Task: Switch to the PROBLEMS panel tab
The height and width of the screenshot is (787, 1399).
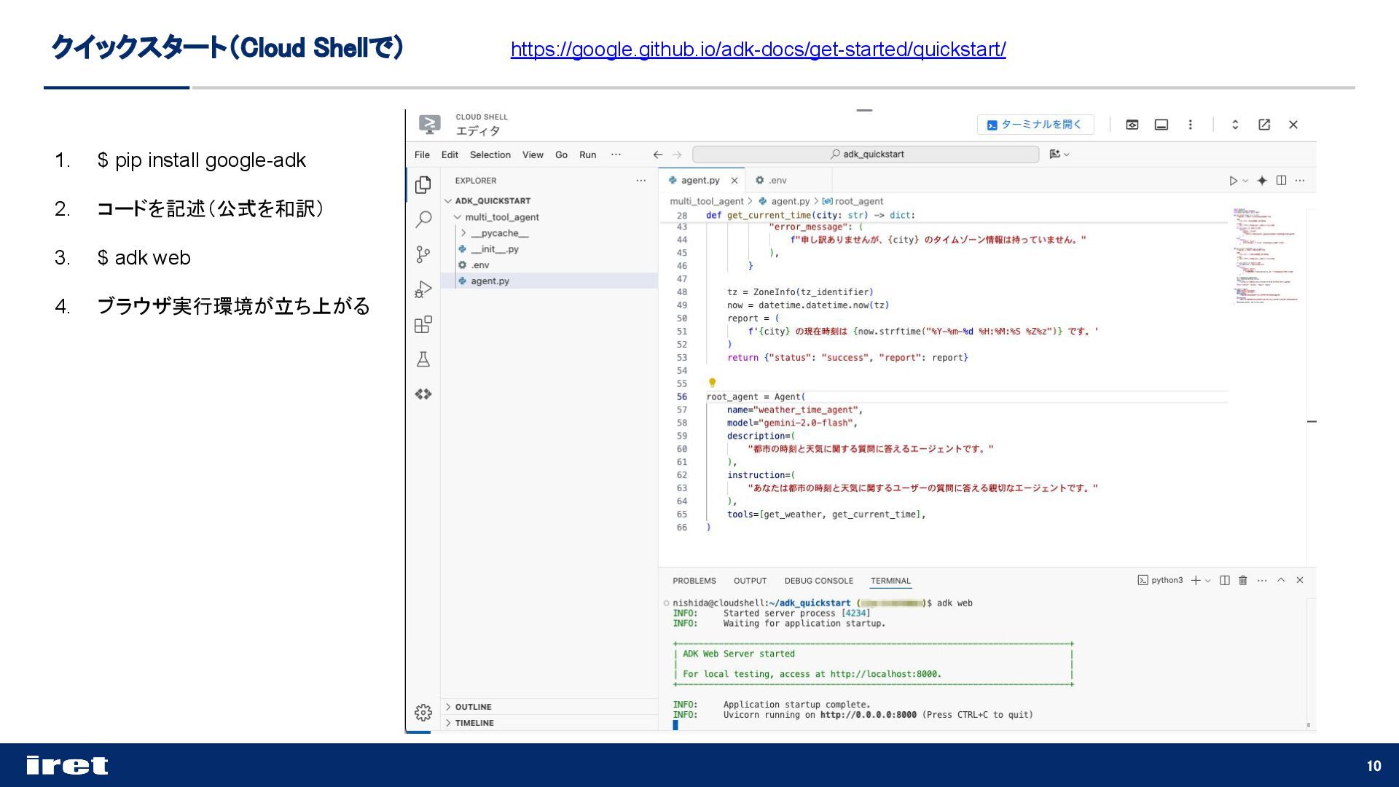Action: pos(694,581)
